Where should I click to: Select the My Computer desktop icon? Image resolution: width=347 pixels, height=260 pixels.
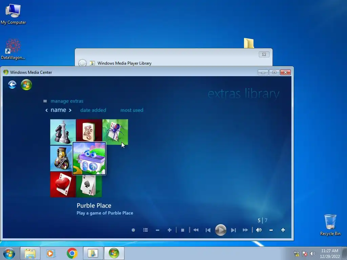(x=13, y=14)
